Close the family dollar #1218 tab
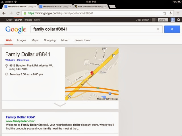This screenshot has height=136, width=182. coord(70,7)
